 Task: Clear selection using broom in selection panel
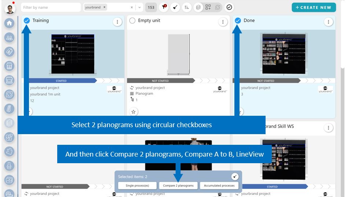click(x=235, y=177)
